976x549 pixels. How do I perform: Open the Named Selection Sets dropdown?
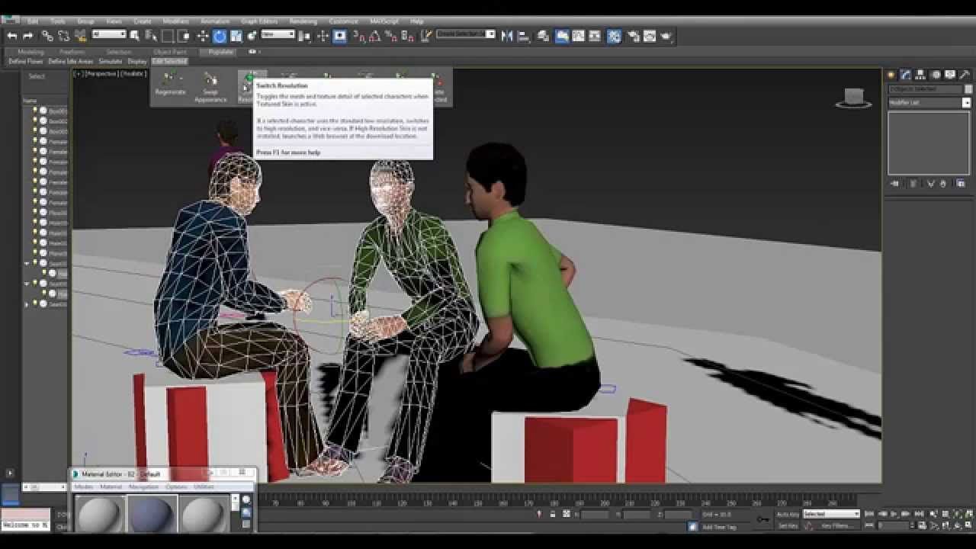coord(466,34)
